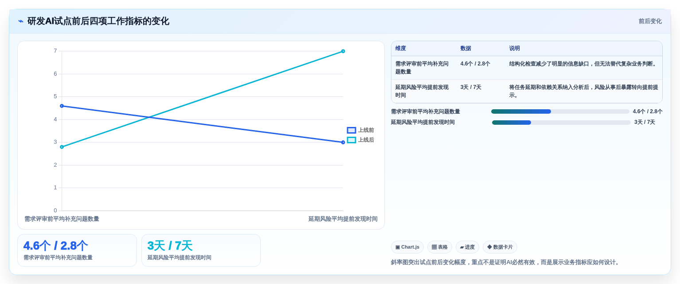Click the 3天 / 7天 data card
Viewport: 680px width, 284px height.
tap(201, 250)
